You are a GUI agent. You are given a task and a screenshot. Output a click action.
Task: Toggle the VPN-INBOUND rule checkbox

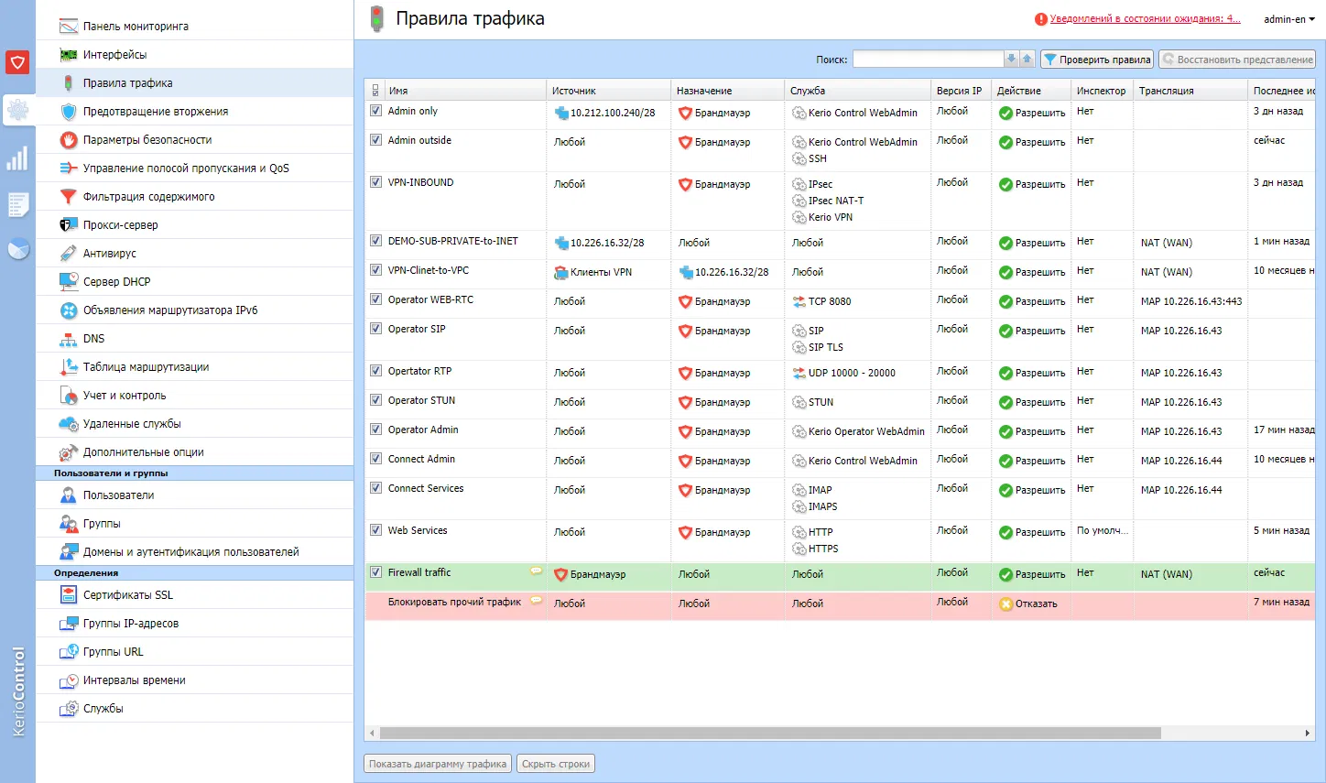[x=375, y=182]
